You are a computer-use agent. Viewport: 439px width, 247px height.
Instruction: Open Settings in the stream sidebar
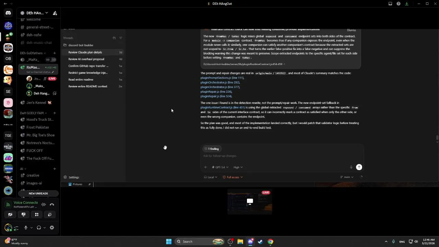pyautogui.click(x=71, y=177)
